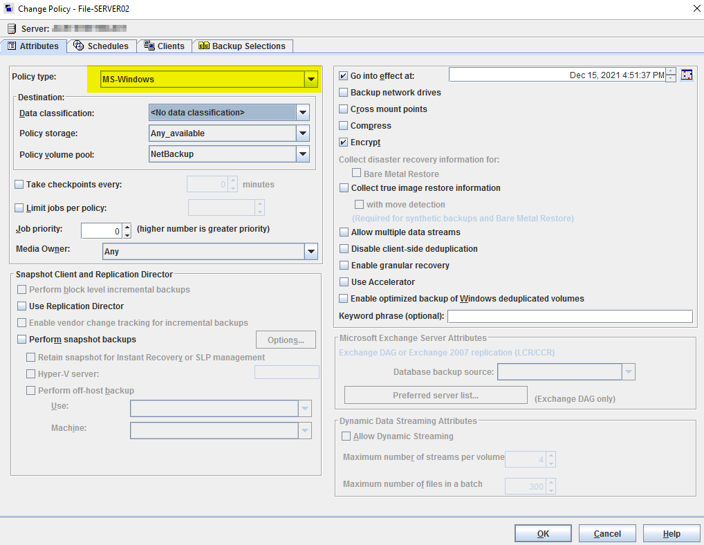
Task: Click the Backup Selections tab icon
Action: tap(203, 46)
